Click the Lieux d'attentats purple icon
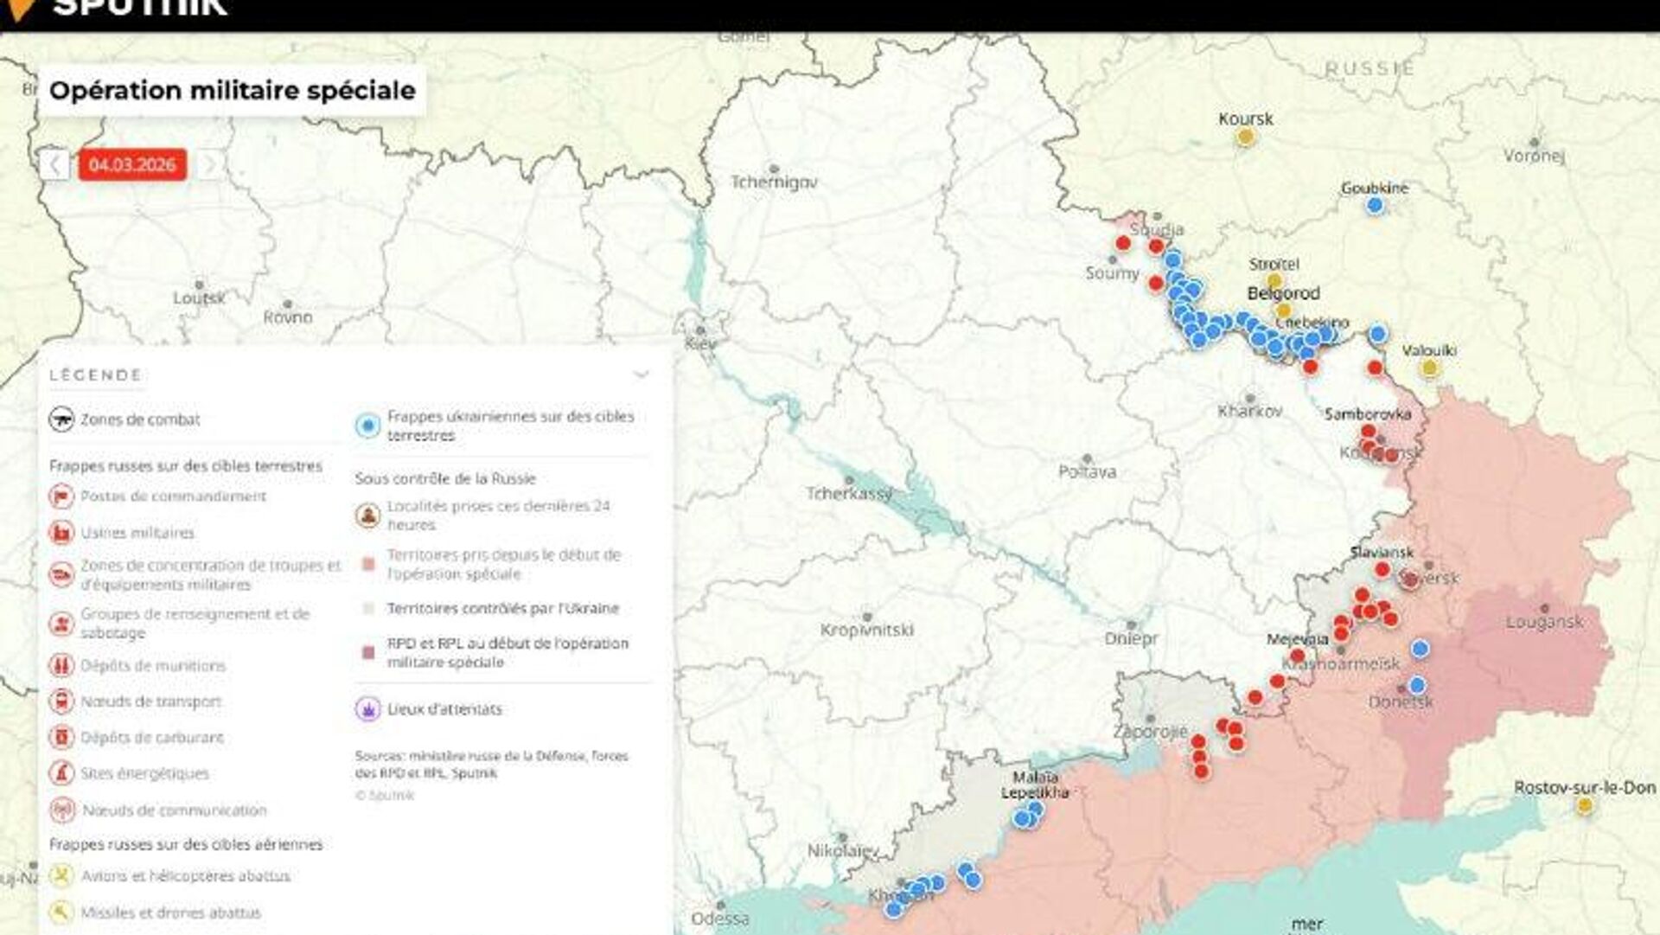This screenshot has height=935, width=1660. tap(368, 709)
